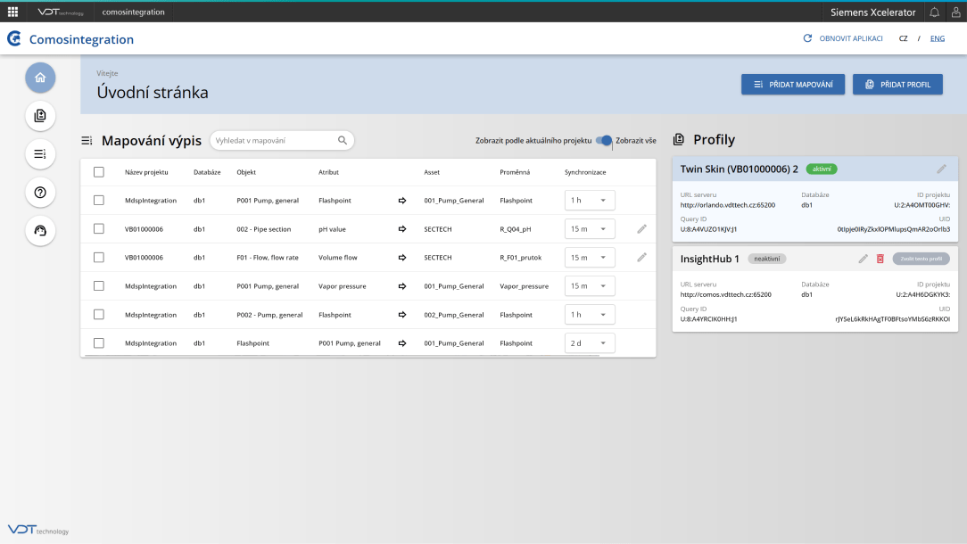
Task: Click the Vyhledat v mapování search field
Action: point(275,140)
